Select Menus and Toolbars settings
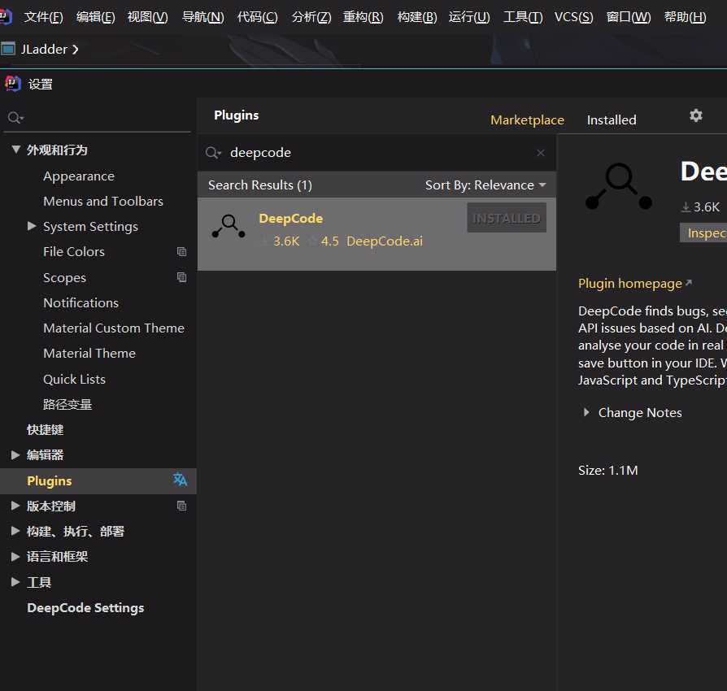Viewport: 727px width, 691px height. [103, 201]
